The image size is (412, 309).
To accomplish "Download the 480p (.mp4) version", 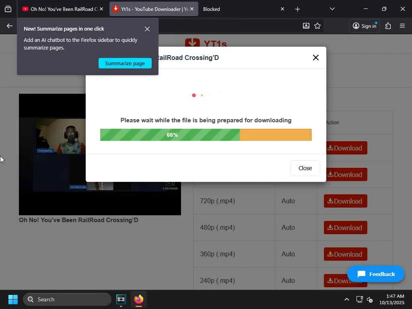I will (x=345, y=228).
